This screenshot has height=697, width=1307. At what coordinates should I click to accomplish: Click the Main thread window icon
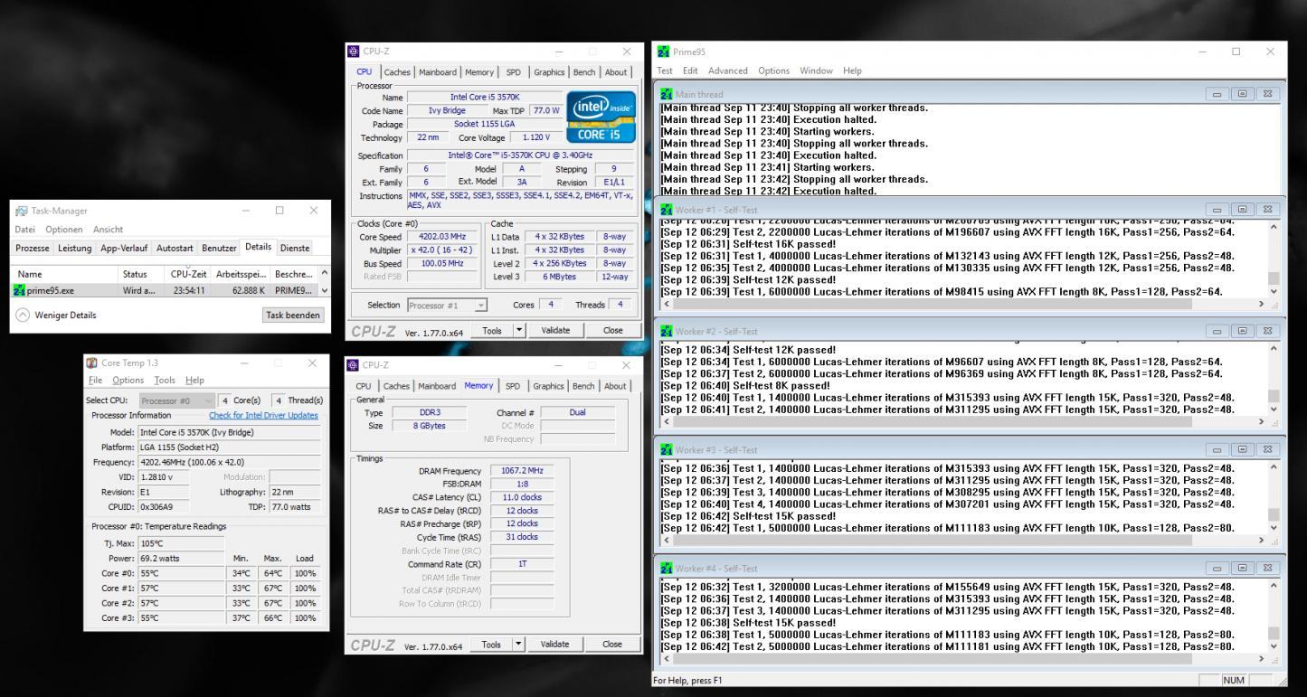(x=668, y=94)
